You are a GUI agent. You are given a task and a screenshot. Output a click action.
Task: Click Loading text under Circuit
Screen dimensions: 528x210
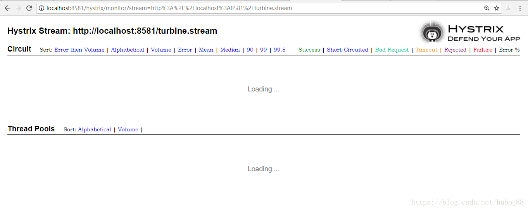click(264, 89)
